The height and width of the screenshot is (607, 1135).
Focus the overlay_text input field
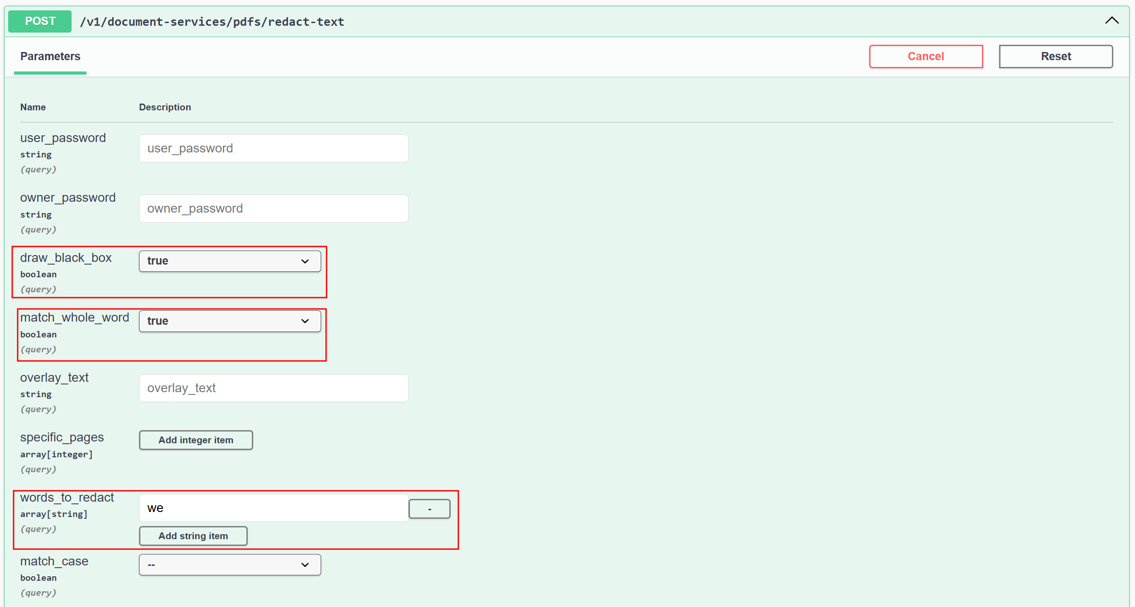point(273,388)
